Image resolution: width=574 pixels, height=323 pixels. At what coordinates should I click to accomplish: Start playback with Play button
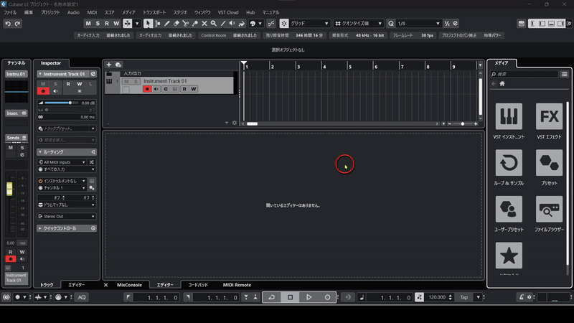309,297
